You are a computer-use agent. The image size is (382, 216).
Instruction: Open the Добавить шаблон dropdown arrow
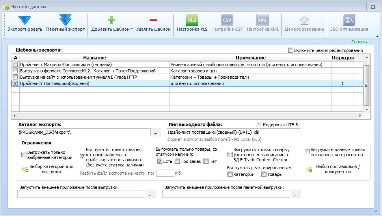pyautogui.click(x=132, y=29)
